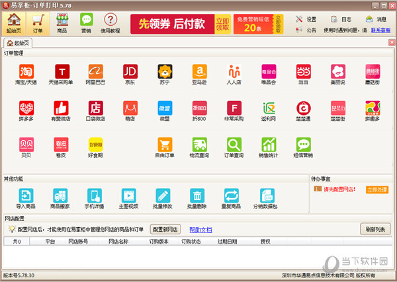Close the 起始页 tab panel
Image resolution: width=397 pixels, height=282 pixels.
point(392,42)
